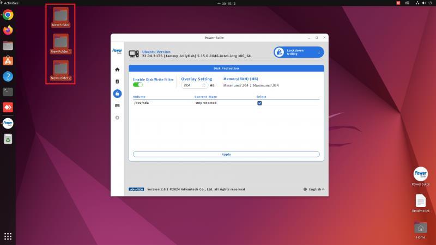Open the Lockdown Utility button
Image resolution: width=436 pixels, height=245 pixels.
pos(298,52)
